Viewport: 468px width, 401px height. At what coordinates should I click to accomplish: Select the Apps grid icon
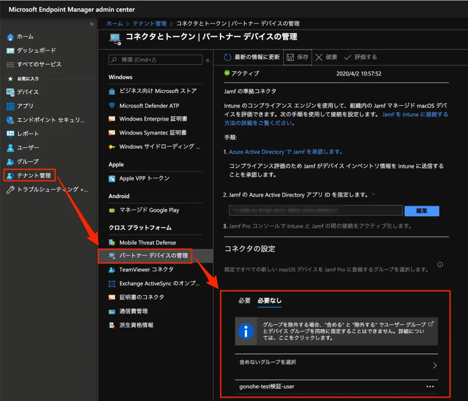click(10, 106)
